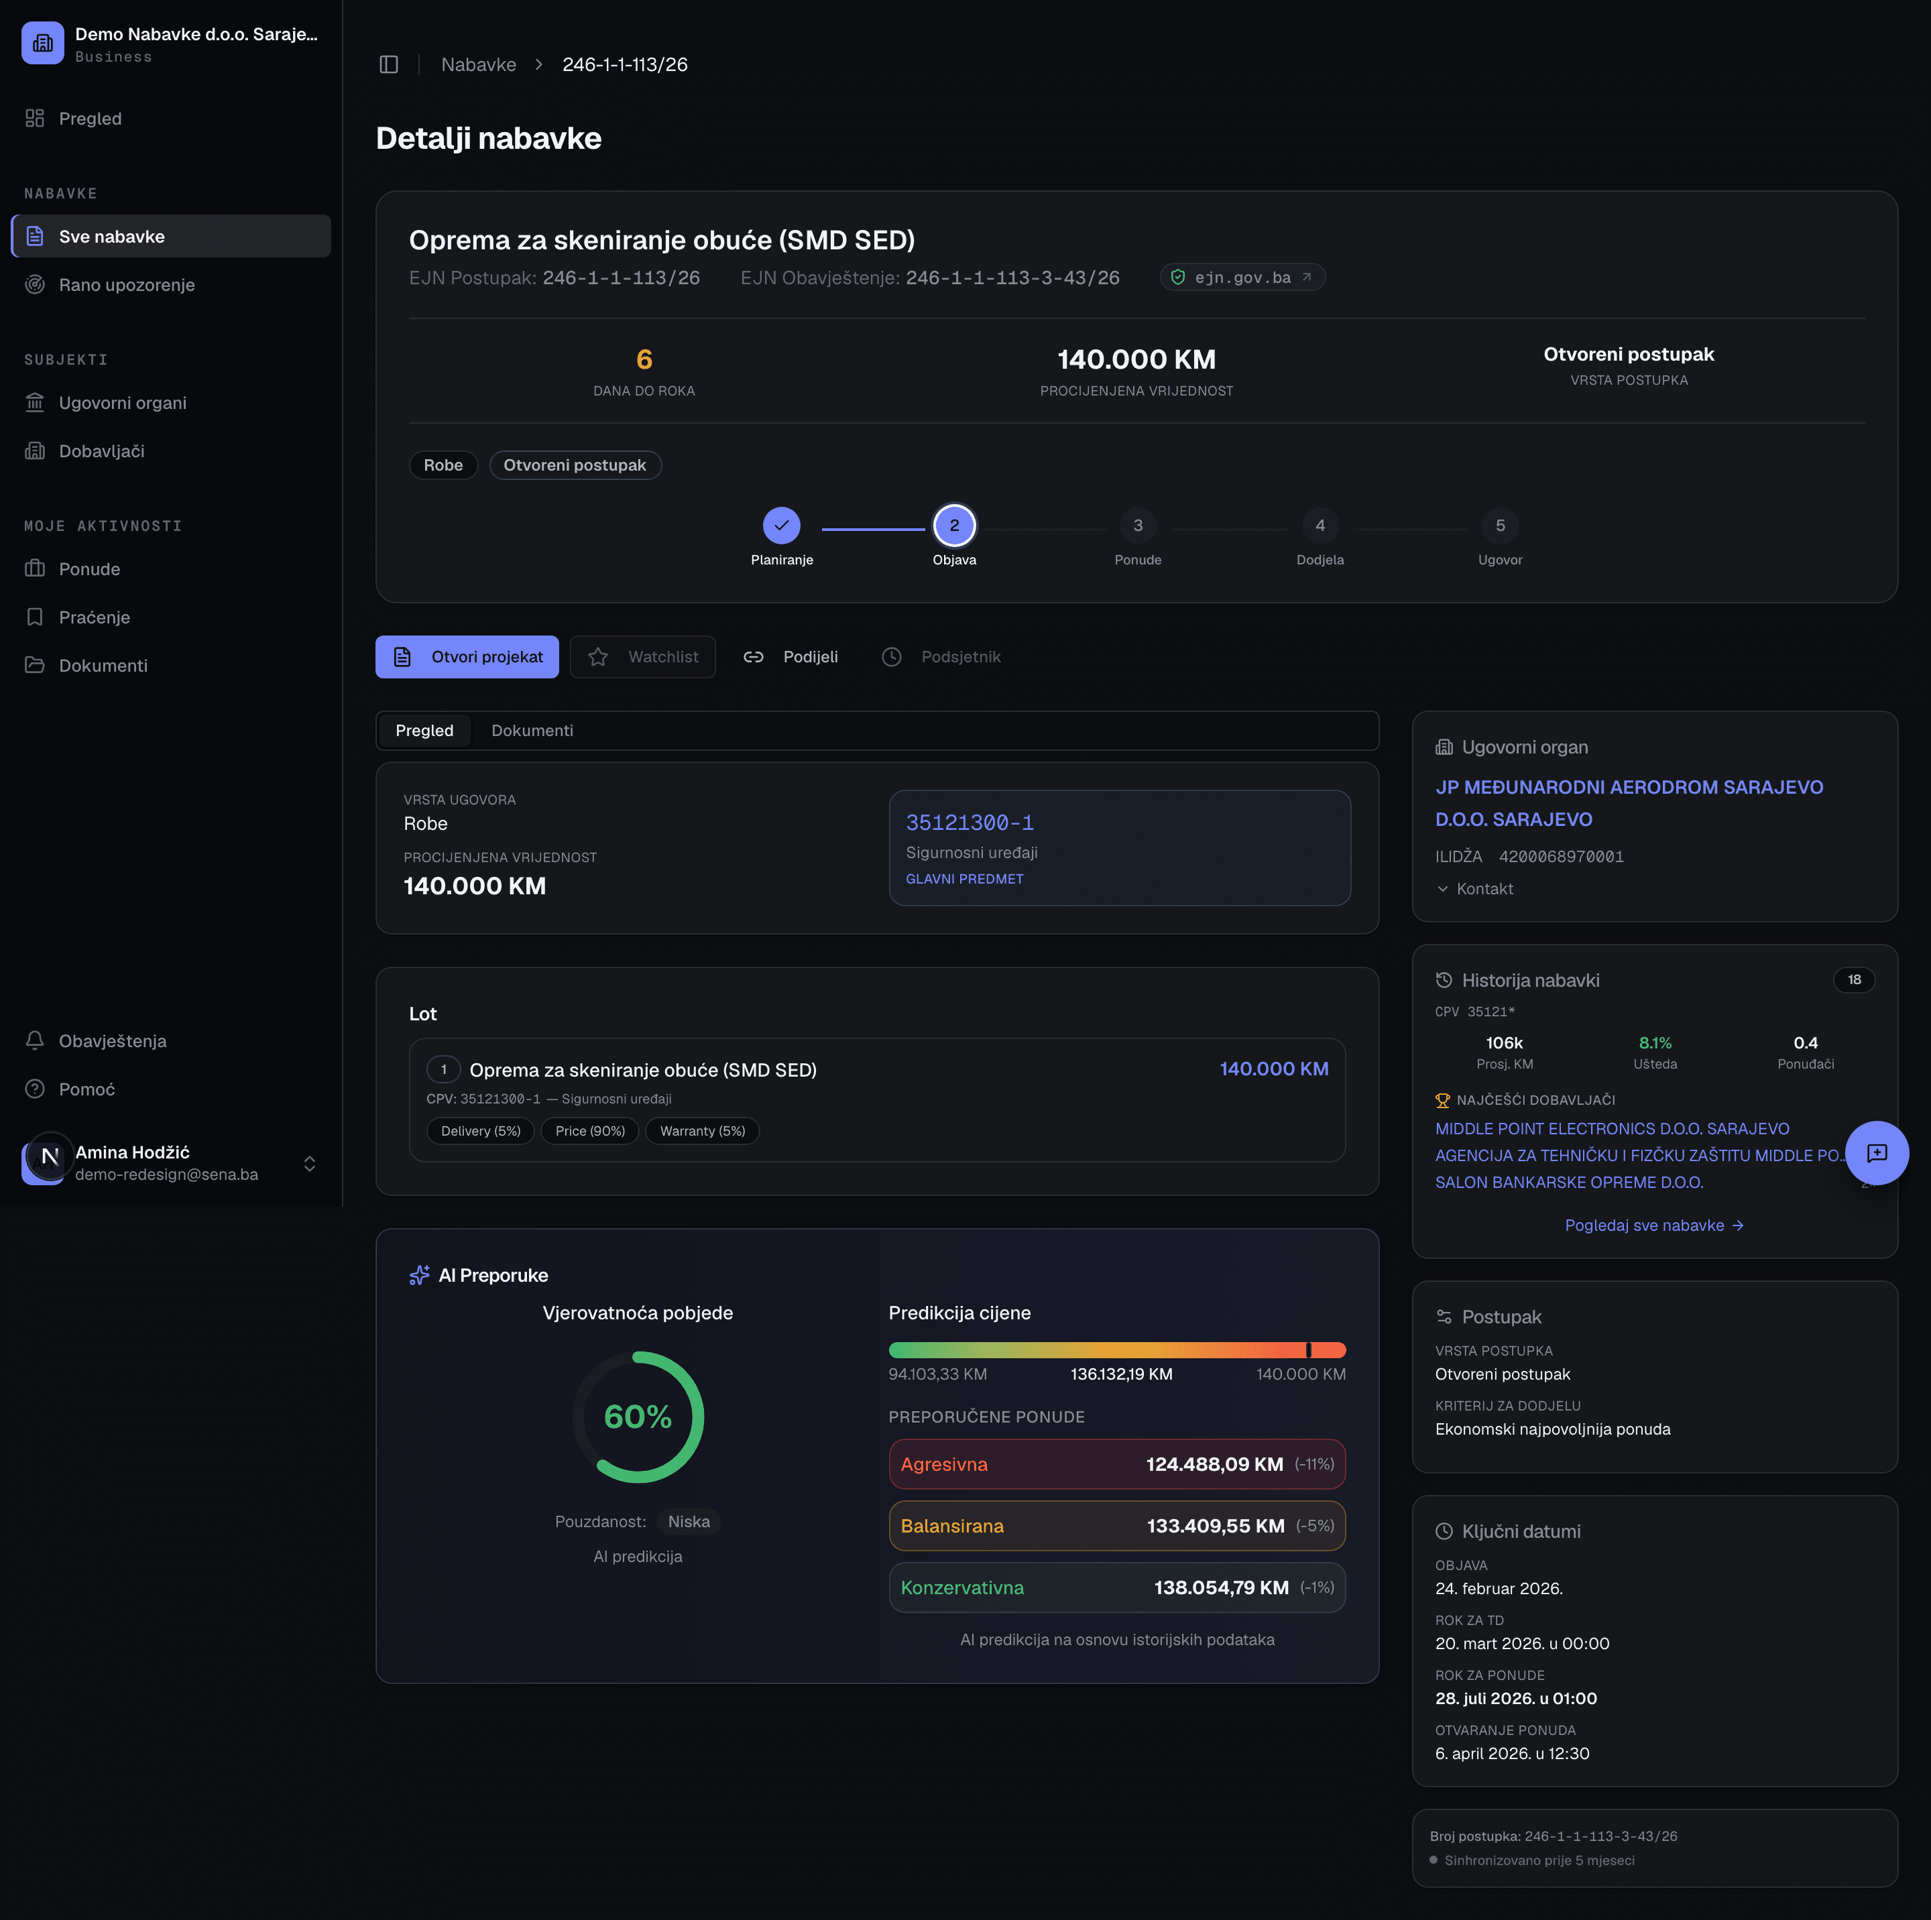Open Ugovorni organi menu item
1931x1920 pixels.
[171, 403]
